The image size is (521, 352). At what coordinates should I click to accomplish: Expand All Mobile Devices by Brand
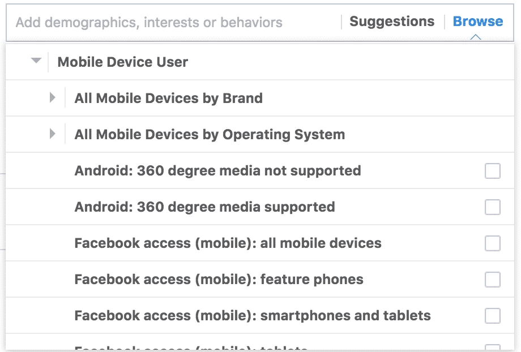point(52,98)
